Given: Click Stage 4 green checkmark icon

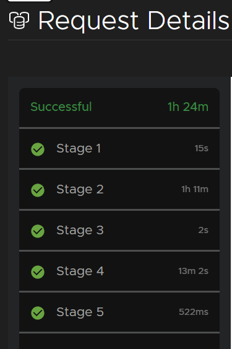Looking at the screenshot, I should click(x=38, y=272).
